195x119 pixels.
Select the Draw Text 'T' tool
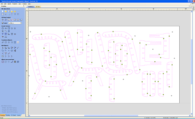(3, 34)
